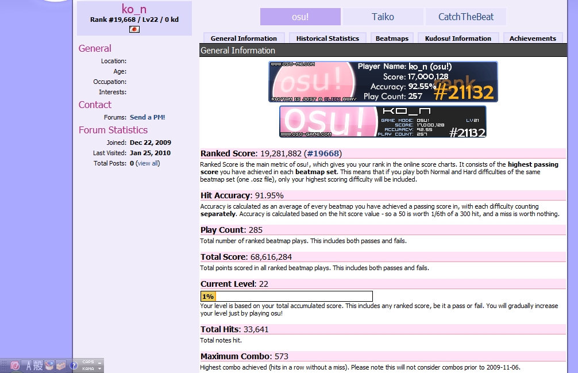Click the osu-me.com signature banner with #21132
This screenshot has width=578, height=373.
(383, 82)
